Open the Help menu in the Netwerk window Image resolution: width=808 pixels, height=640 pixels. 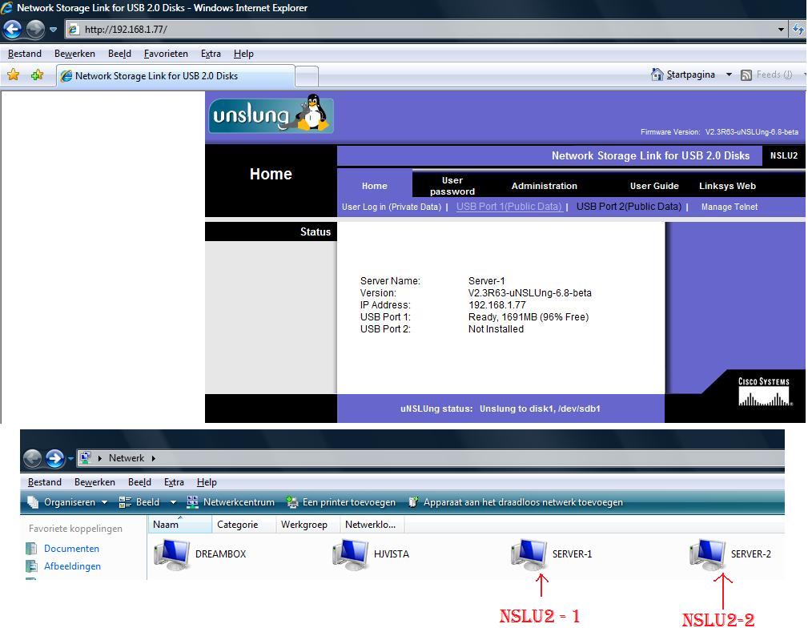[x=207, y=482]
